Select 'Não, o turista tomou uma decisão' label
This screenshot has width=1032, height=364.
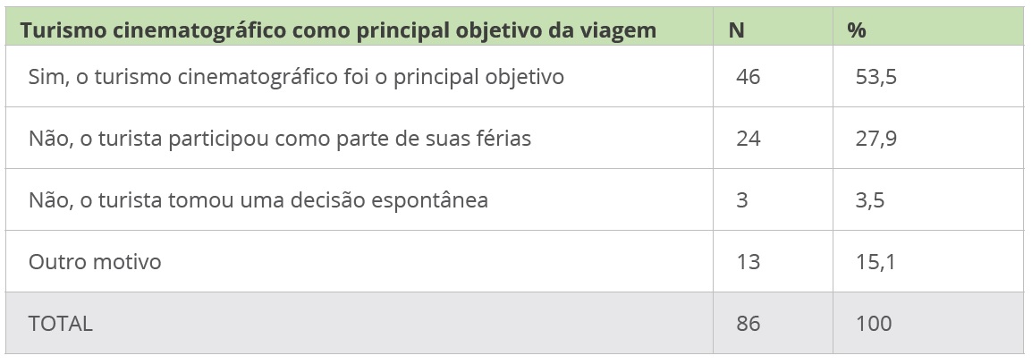[258, 200]
